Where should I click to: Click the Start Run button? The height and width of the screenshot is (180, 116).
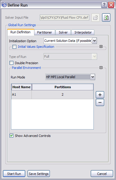pyautogui.click(x=14, y=174)
